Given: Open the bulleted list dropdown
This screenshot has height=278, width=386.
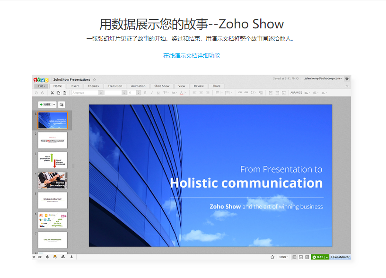Looking at the screenshot, I should click(219, 93).
